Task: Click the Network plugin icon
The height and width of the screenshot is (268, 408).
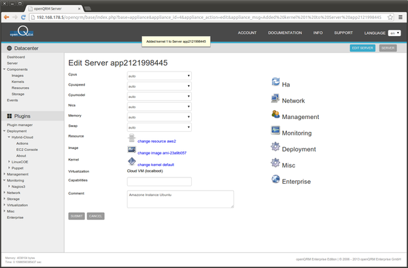Action: [275, 99]
